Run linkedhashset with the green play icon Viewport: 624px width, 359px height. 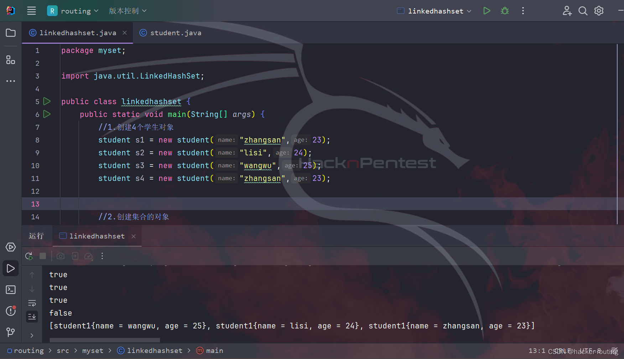pos(487,11)
